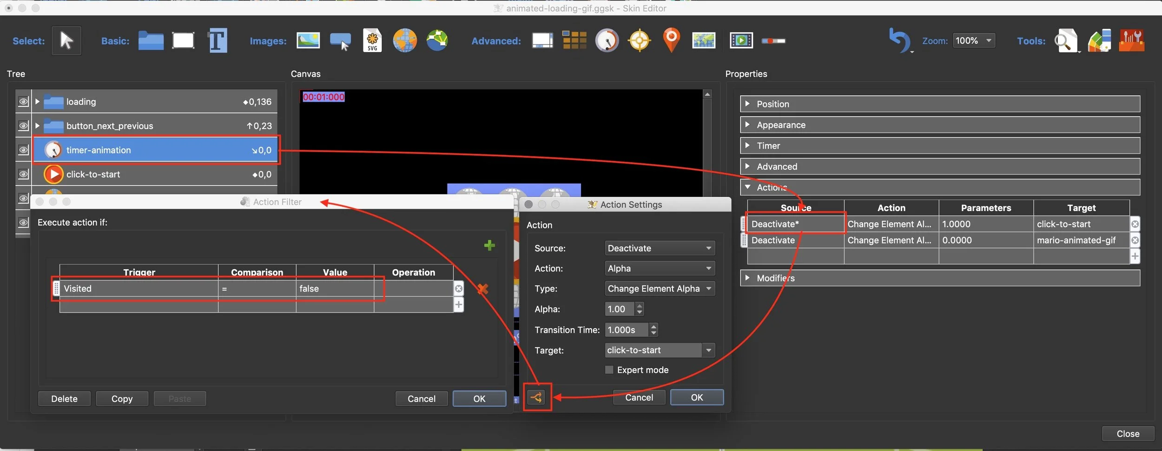Screen dimensions: 1162x451
Task: Click Cancel in Action Filter dialog
Action: click(x=421, y=398)
